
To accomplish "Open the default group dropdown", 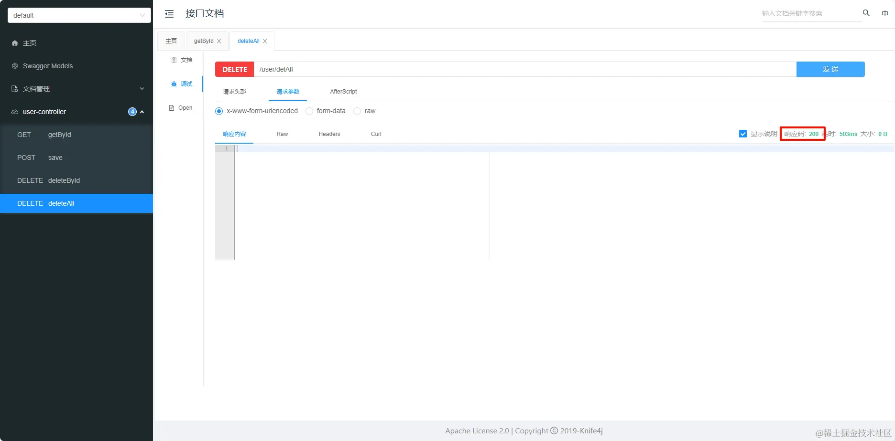I will tap(79, 15).
